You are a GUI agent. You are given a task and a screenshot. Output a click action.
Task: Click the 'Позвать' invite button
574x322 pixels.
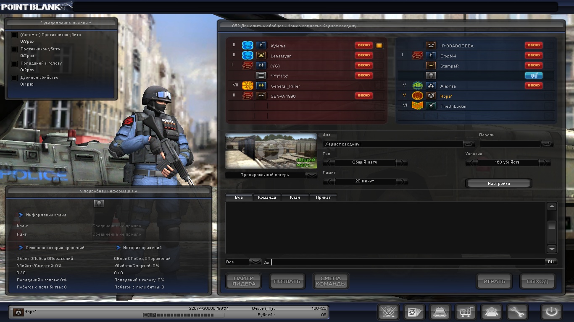287,281
